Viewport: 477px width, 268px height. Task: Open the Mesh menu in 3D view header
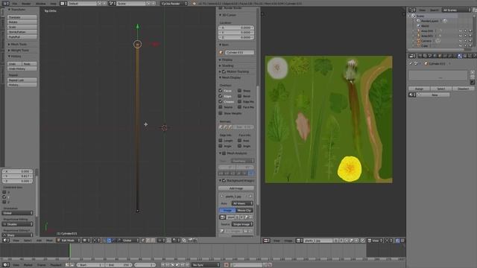point(49,240)
